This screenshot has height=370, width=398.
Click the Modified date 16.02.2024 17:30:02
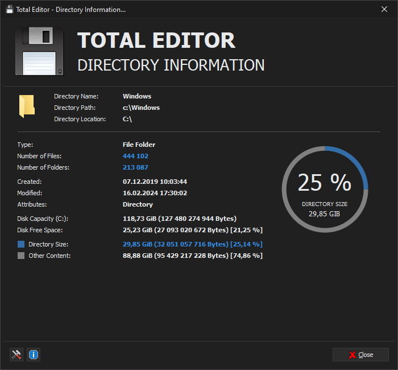[x=155, y=193]
